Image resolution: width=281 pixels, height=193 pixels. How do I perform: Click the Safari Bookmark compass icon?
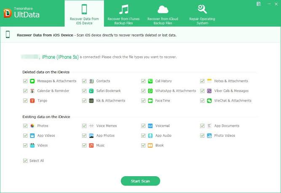[x=91, y=91]
